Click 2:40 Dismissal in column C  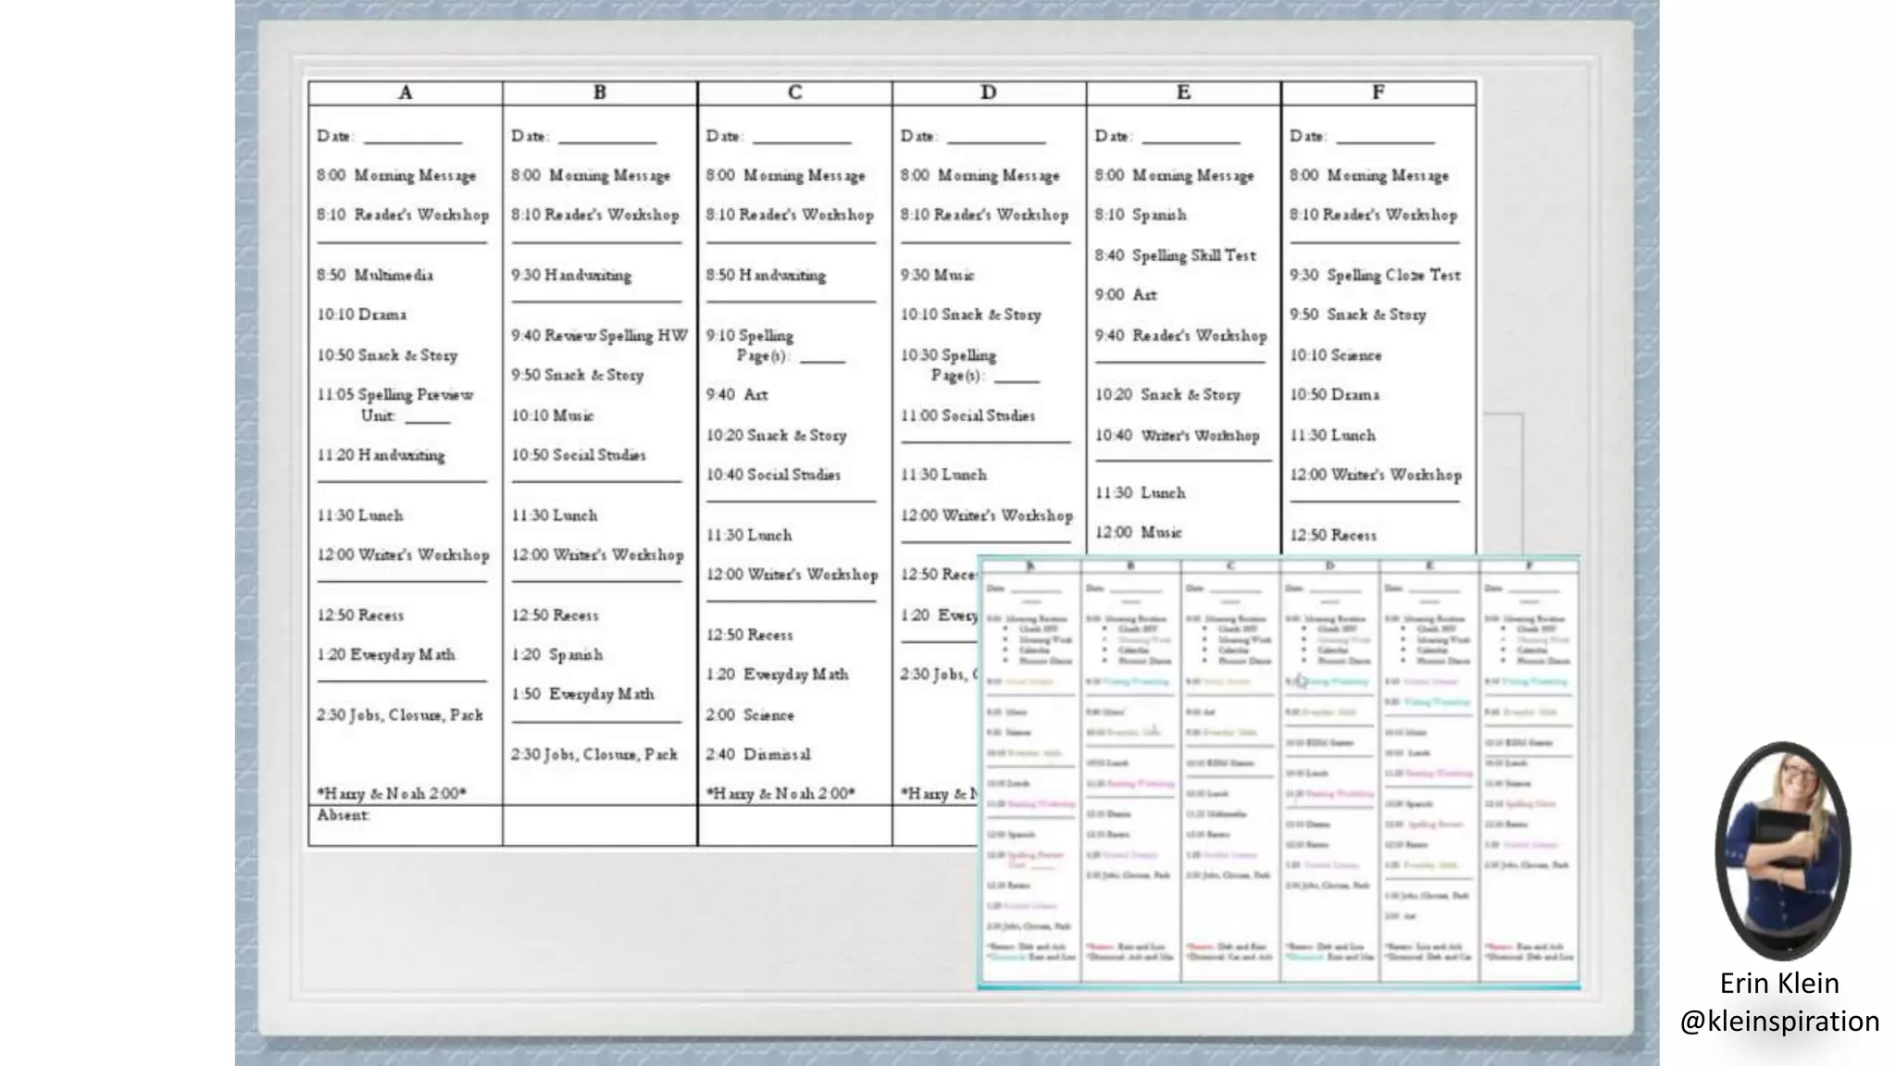758,754
